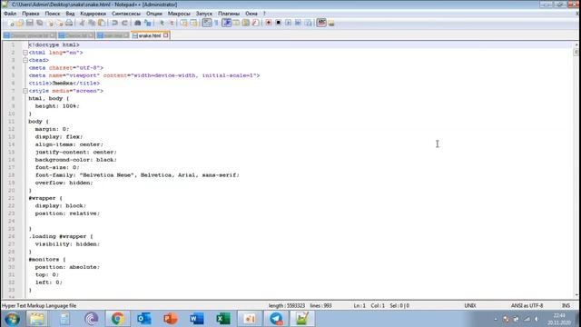Save the current file with the toolbar icon
Screen dimensions: 581x327
pos(30,23)
